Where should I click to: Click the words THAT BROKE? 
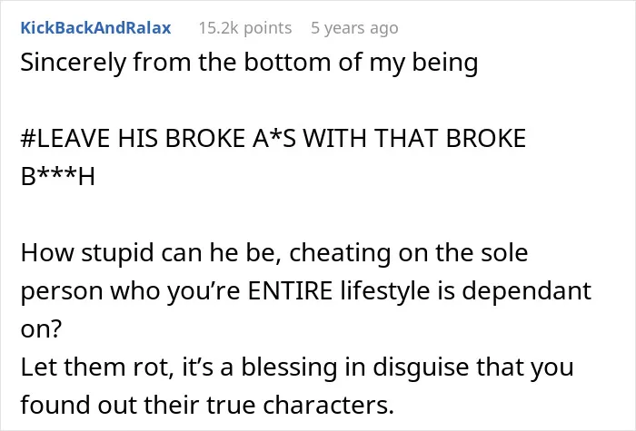[x=450, y=138]
